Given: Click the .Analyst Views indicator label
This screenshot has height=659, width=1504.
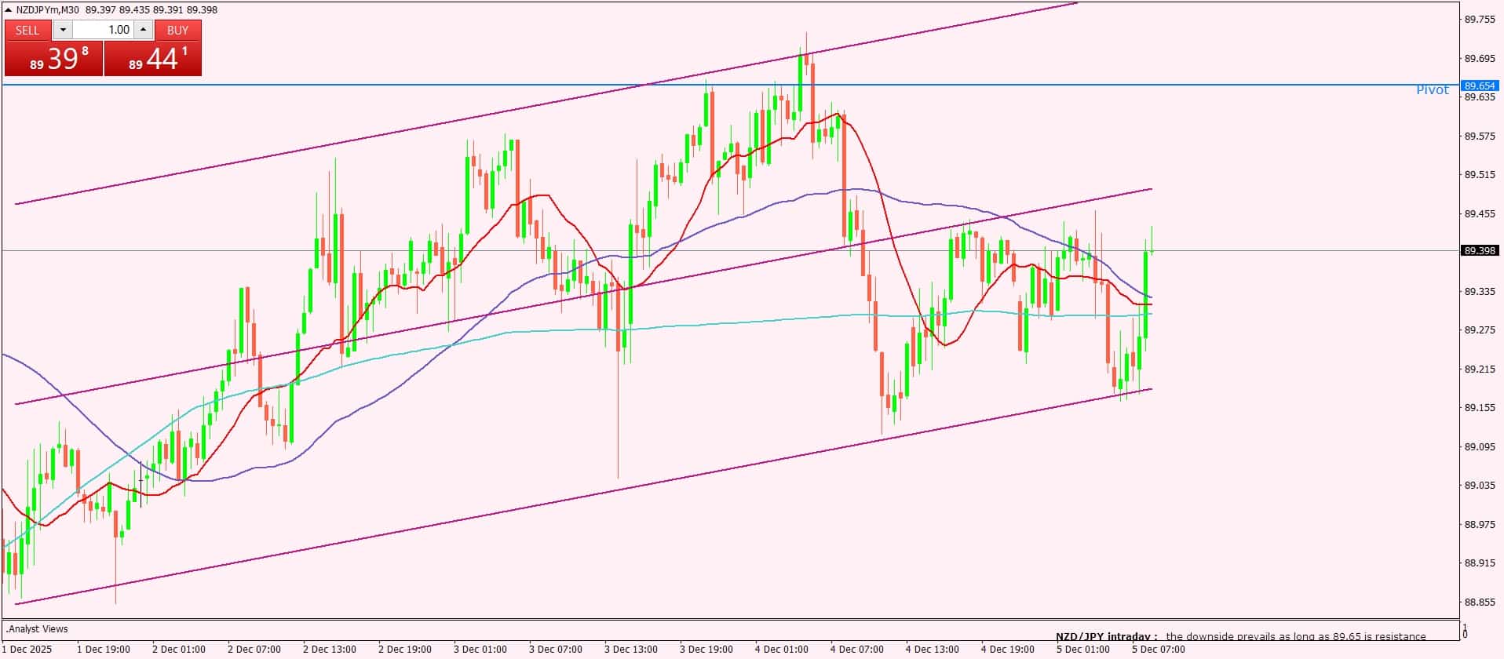Looking at the screenshot, I should (x=36, y=629).
